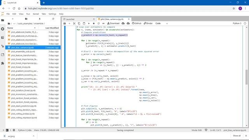Click the notebook vertical scrollbar thumb
Image resolution: width=249 pixels, height=140 pixels.
coord(246,77)
